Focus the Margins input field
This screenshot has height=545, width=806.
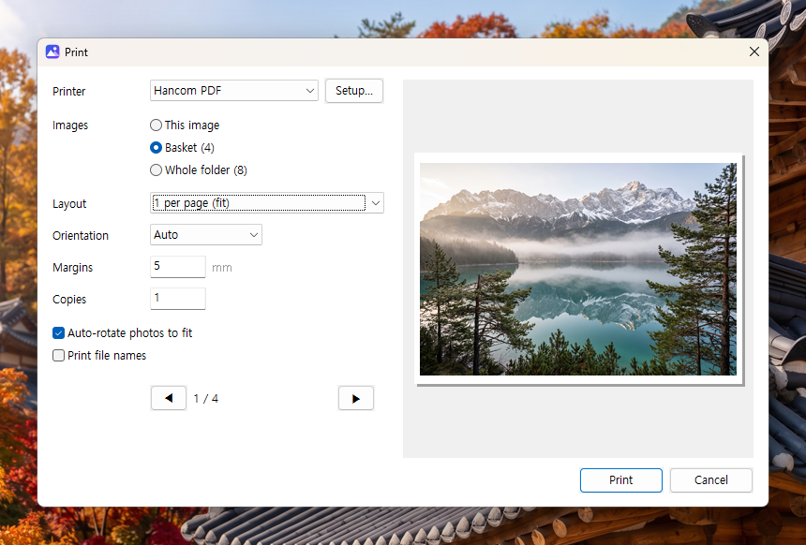pos(178,267)
